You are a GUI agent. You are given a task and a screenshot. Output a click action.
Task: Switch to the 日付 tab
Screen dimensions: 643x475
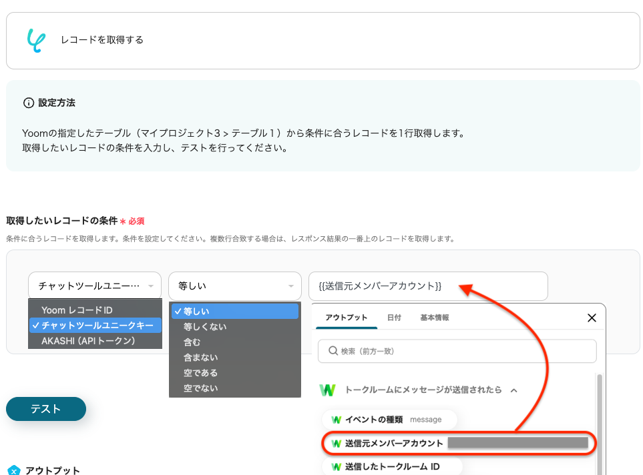(x=394, y=318)
